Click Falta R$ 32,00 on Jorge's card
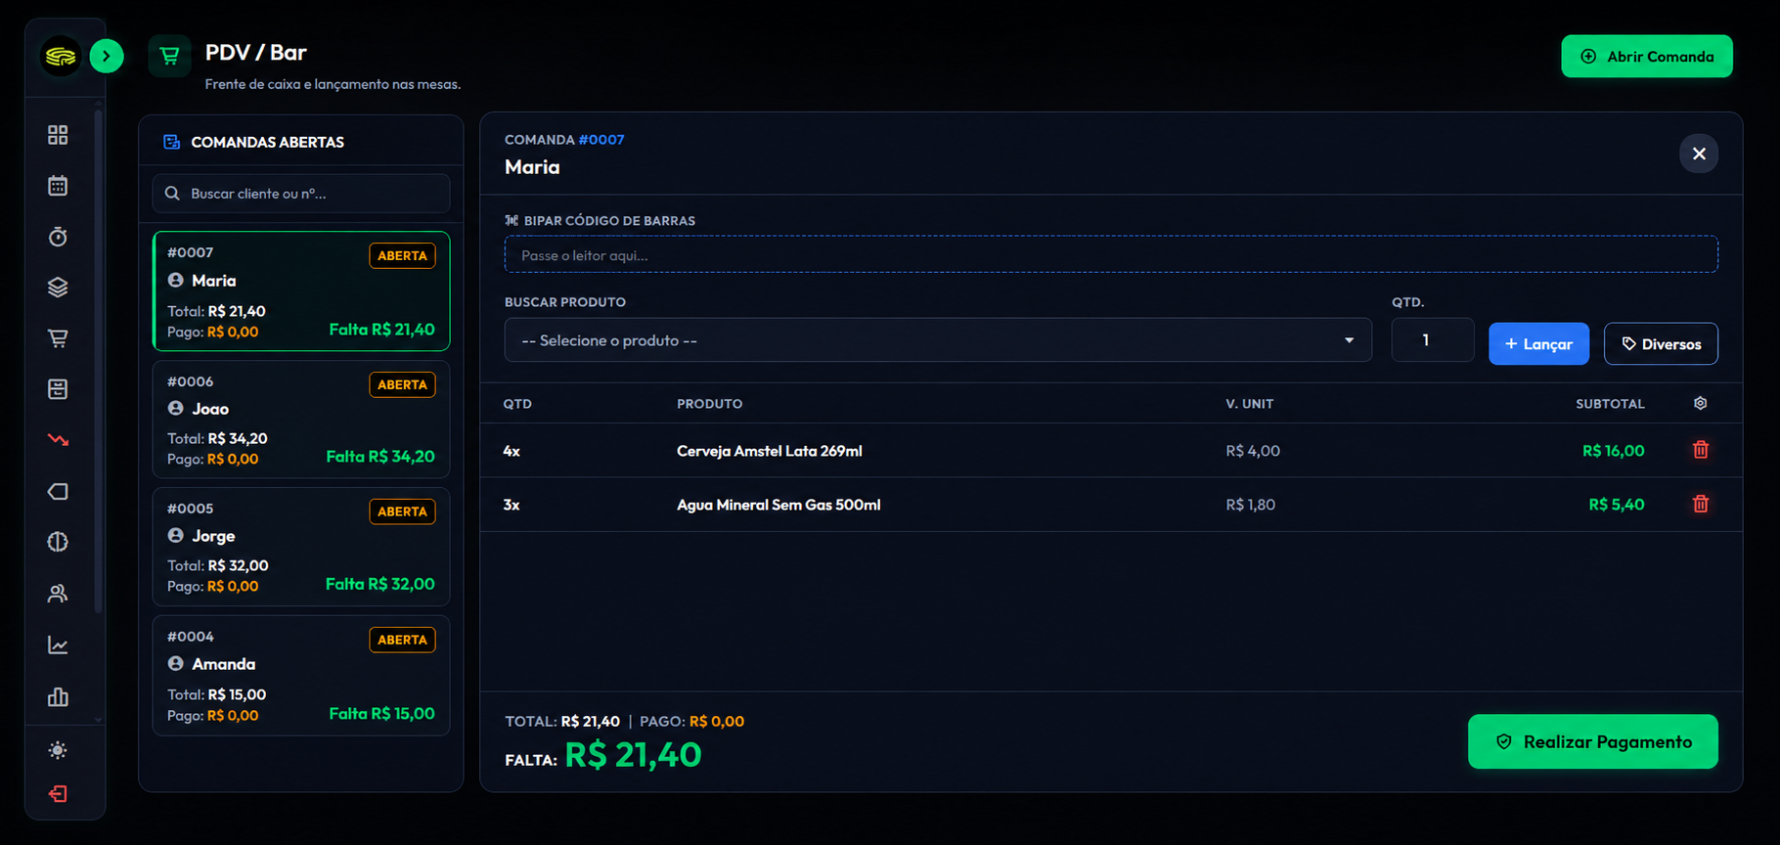The height and width of the screenshot is (845, 1780). coord(379,584)
